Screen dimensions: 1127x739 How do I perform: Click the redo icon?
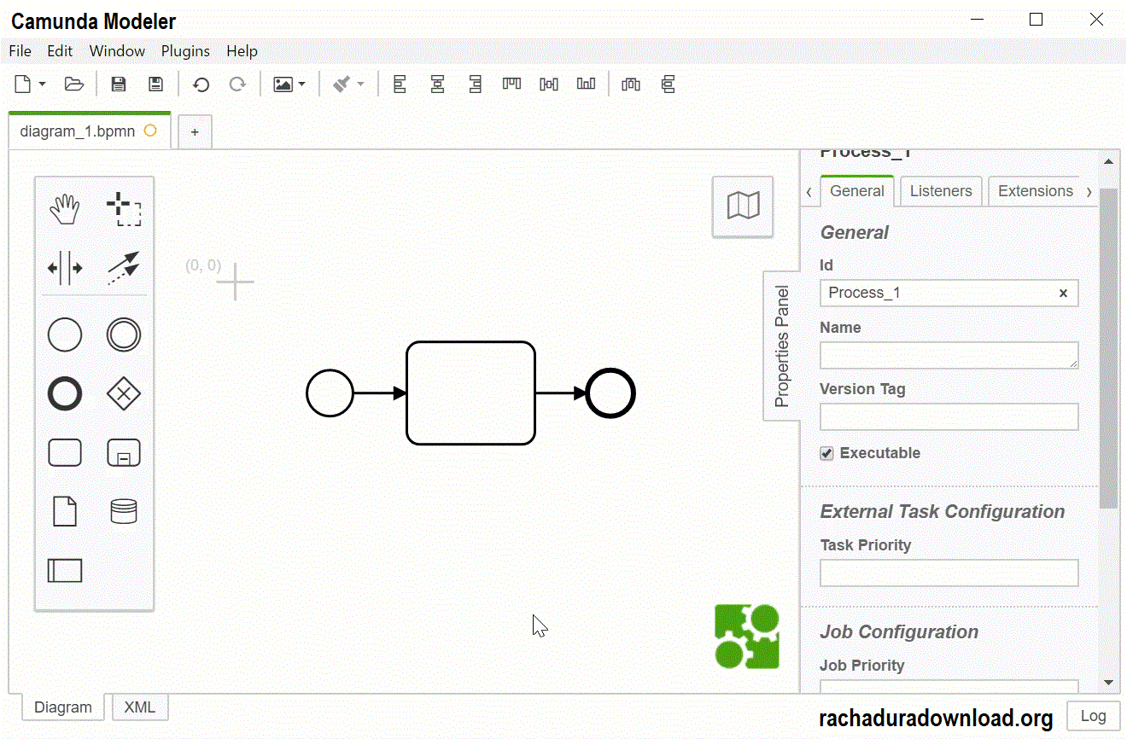(x=238, y=84)
